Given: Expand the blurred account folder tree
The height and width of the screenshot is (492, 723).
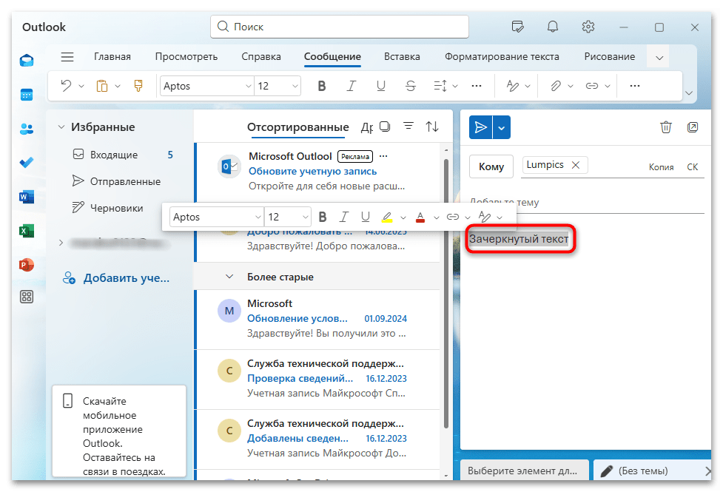Looking at the screenshot, I should pos(61,243).
